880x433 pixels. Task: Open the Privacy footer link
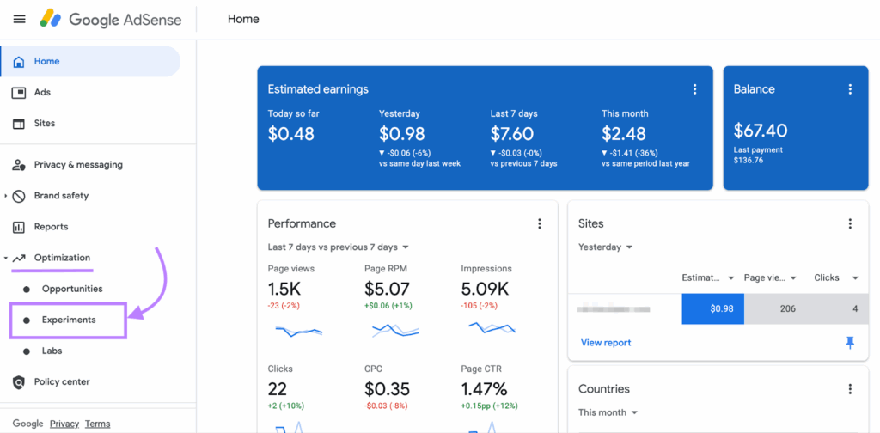[x=64, y=424]
